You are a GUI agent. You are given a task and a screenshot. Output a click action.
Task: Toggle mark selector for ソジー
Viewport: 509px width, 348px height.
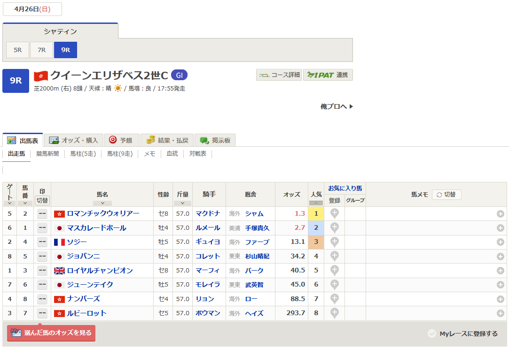coord(42,242)
